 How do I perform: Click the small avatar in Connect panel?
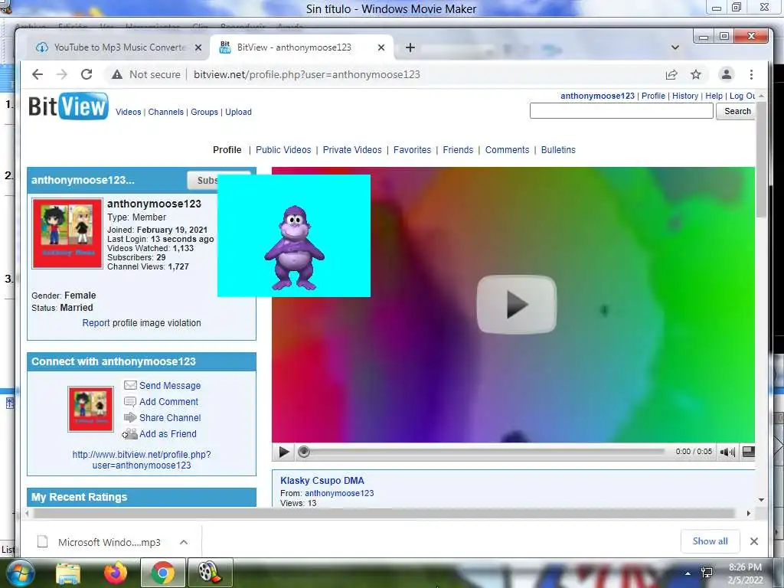pos(90,409)
